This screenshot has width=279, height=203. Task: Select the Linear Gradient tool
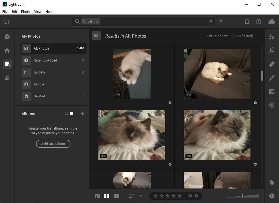[x=272, y=91]
